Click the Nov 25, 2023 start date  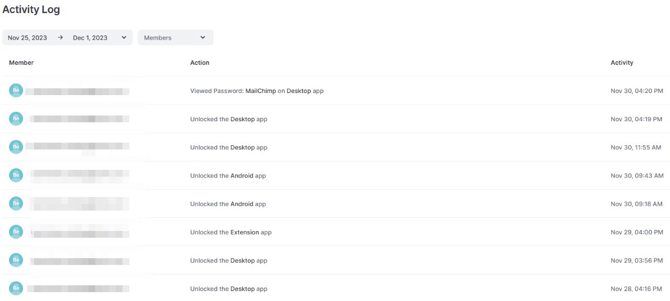point(27,38)
